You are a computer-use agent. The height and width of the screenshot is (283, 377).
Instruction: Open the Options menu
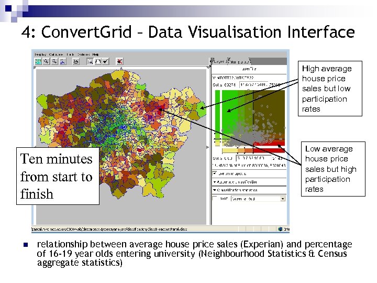83,55
